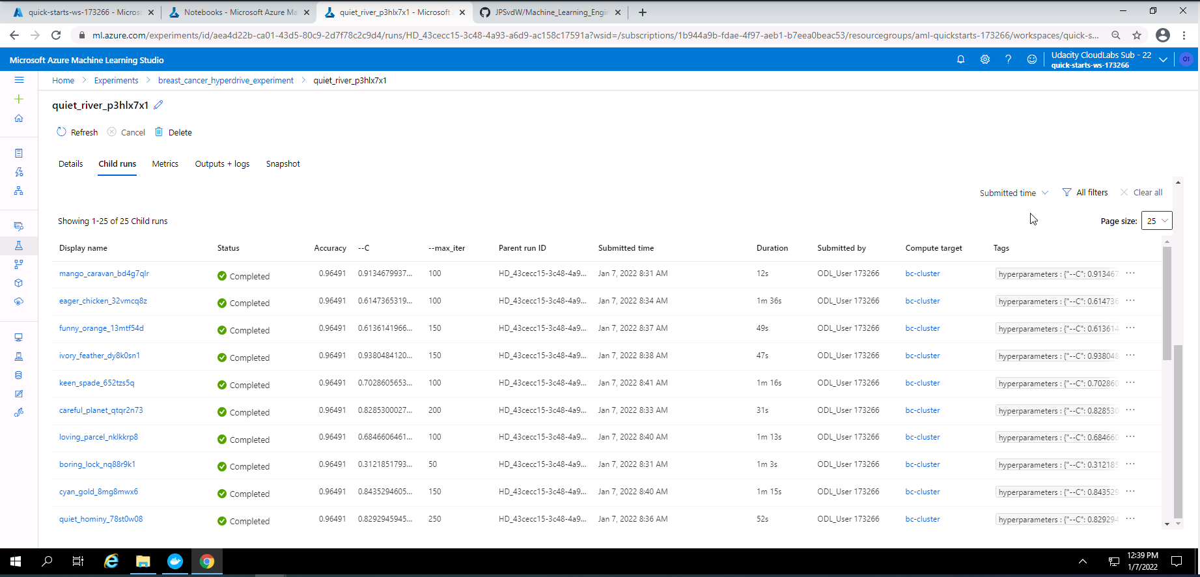Open the settings gear in header
This screenshot has height=577, width=1200.
point(985,59)
